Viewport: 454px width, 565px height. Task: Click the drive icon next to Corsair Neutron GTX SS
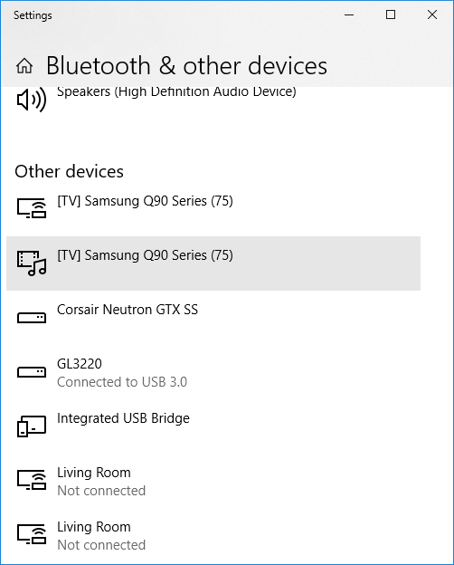click(x=32, y=318)
